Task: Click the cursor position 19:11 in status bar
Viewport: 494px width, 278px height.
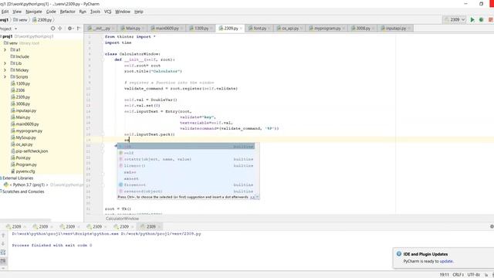Action: tap(445, 275)
